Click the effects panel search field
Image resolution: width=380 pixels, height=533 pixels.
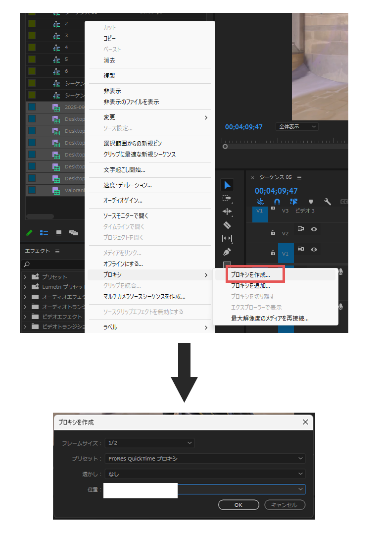(x=54, y=265)
